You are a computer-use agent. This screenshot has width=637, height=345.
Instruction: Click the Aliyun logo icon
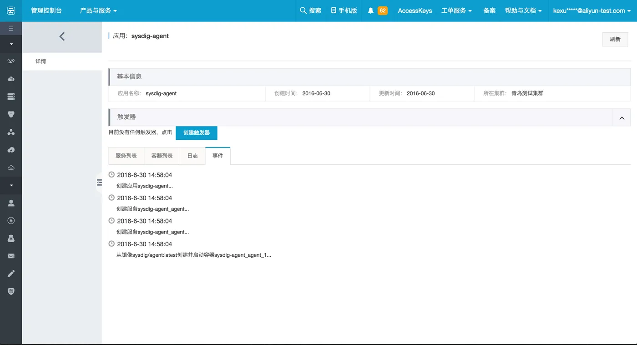(x=11, y=10)
